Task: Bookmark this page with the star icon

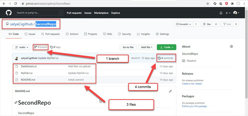Action: pyautogui.click(x=208, y=4)
